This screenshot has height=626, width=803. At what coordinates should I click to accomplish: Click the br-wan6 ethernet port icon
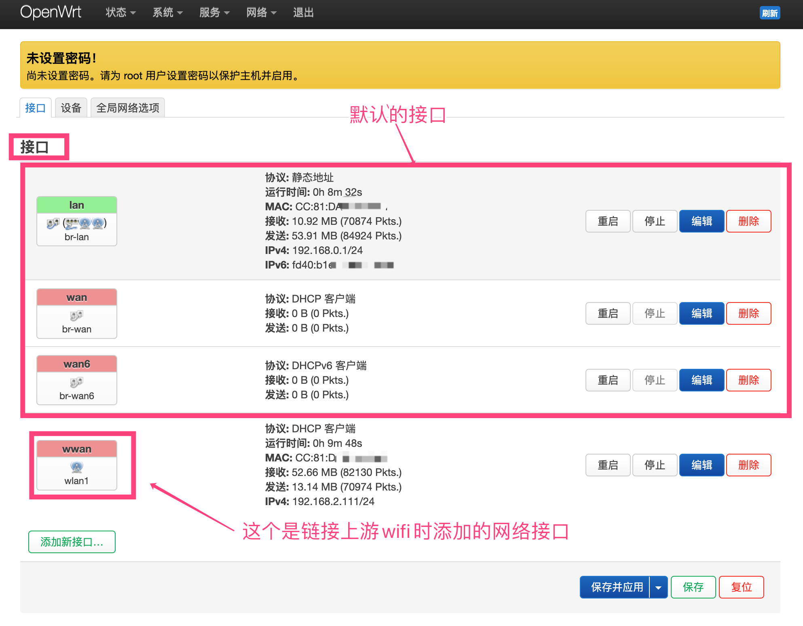pos(76,383)
